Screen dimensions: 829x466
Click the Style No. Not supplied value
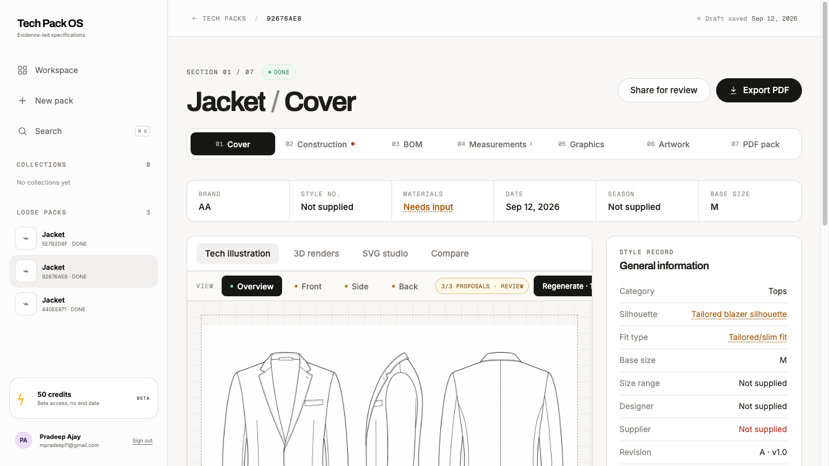pos(327,207)
